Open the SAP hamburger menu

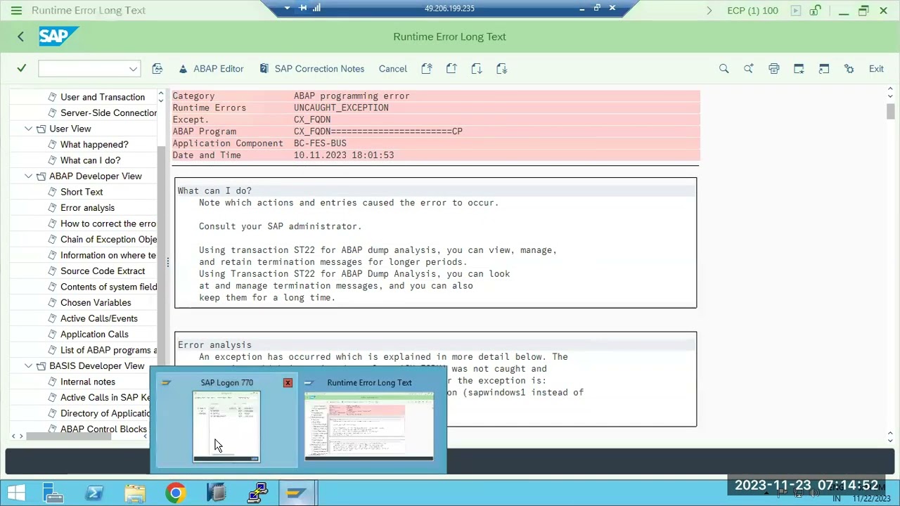(16, 11)
